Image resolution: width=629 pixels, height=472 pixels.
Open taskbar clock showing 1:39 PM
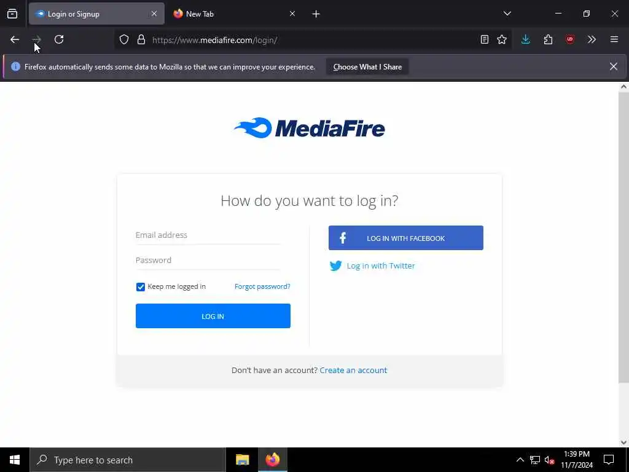[577, 460]
